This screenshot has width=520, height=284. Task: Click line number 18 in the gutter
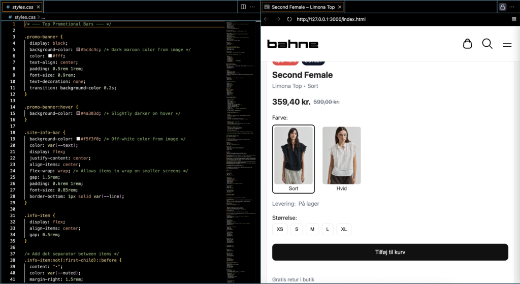click(13, 133)
